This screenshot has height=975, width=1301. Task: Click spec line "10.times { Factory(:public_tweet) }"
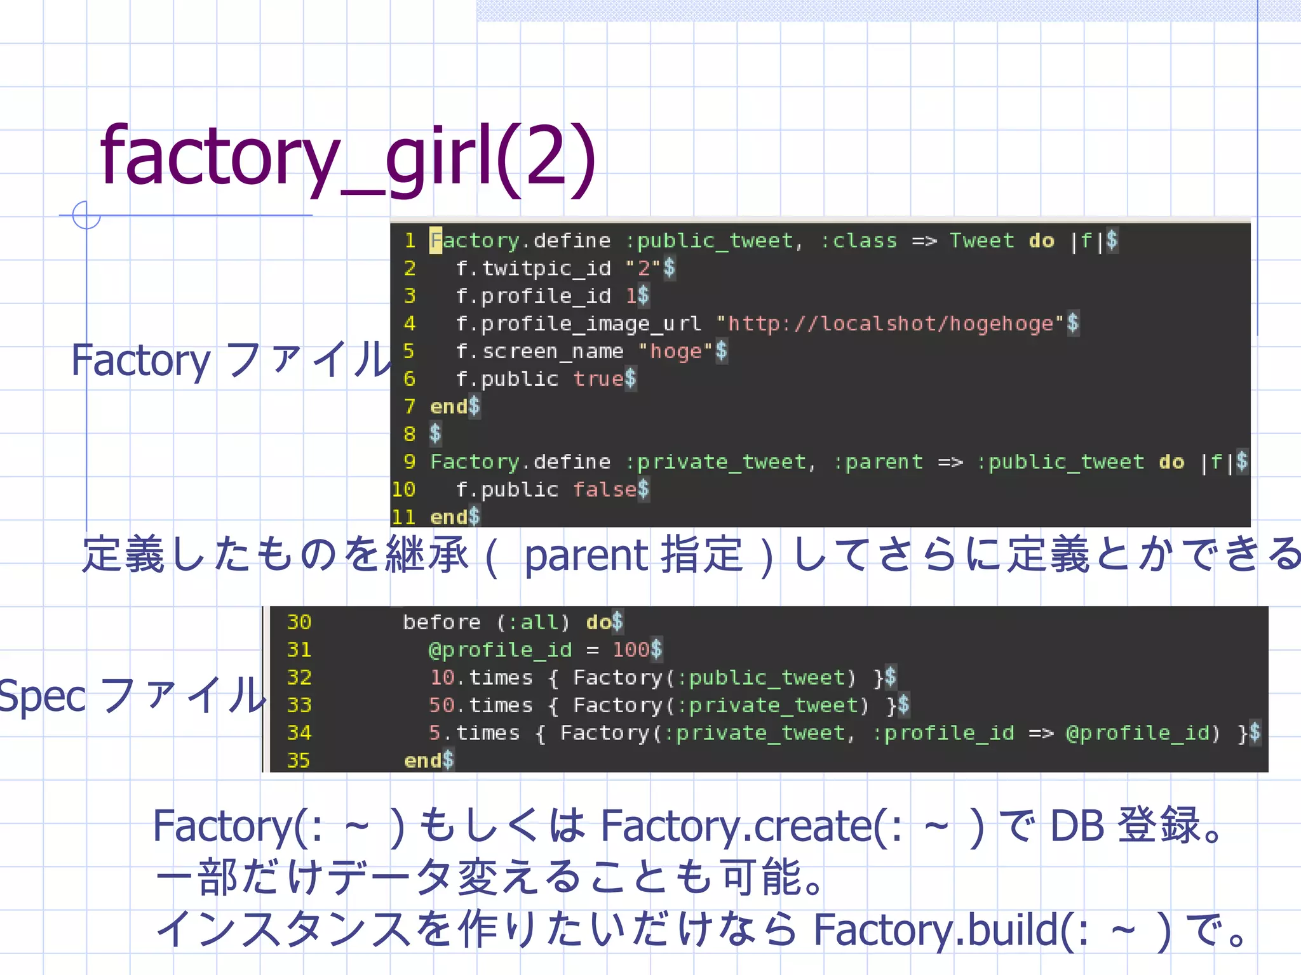coord(663,677)
